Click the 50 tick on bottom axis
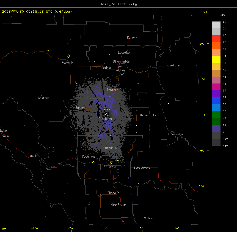Screen dimensions: 237x232 [141, 228]
